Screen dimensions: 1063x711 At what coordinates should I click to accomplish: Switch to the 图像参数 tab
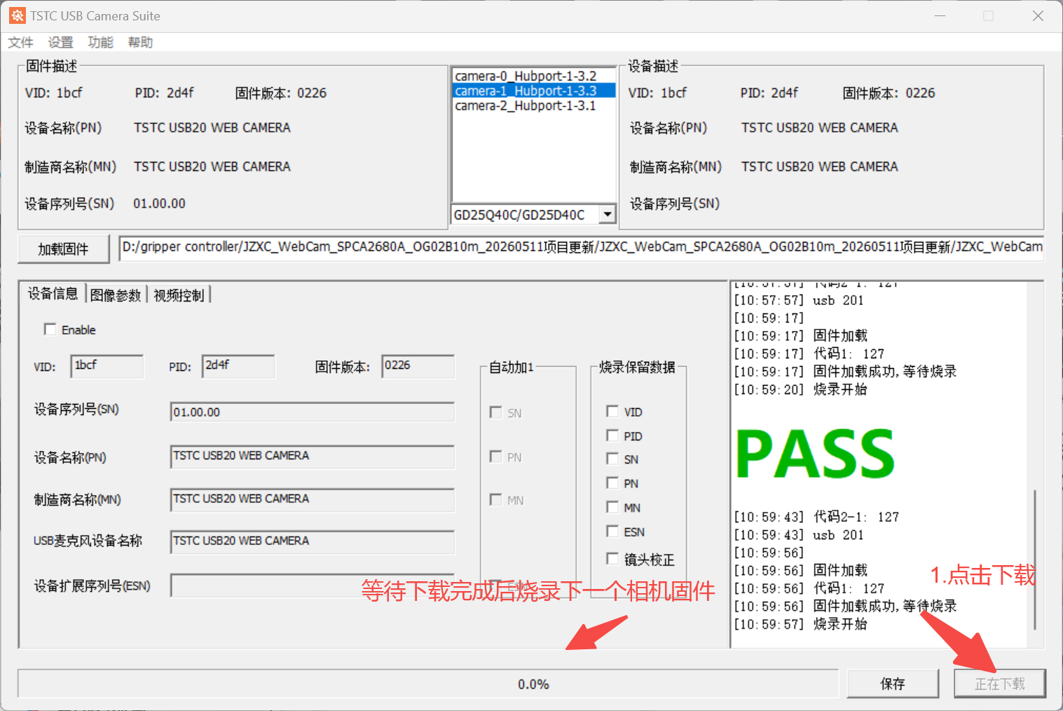click(116, 295)
